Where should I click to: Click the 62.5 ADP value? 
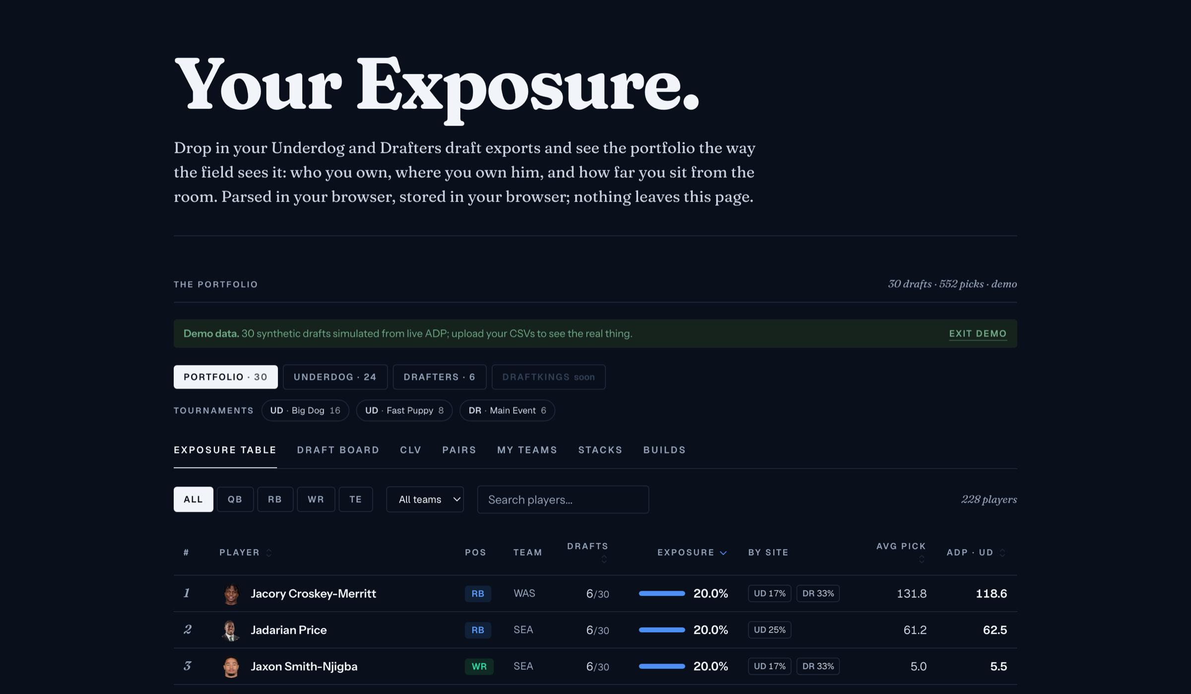pos(994,630)
